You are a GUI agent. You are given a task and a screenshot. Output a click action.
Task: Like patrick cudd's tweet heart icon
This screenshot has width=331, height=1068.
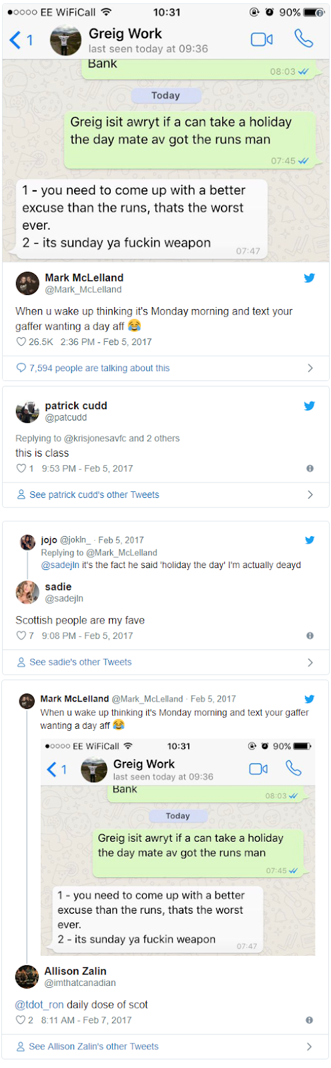pyautogui.click(x=21, y=469)
